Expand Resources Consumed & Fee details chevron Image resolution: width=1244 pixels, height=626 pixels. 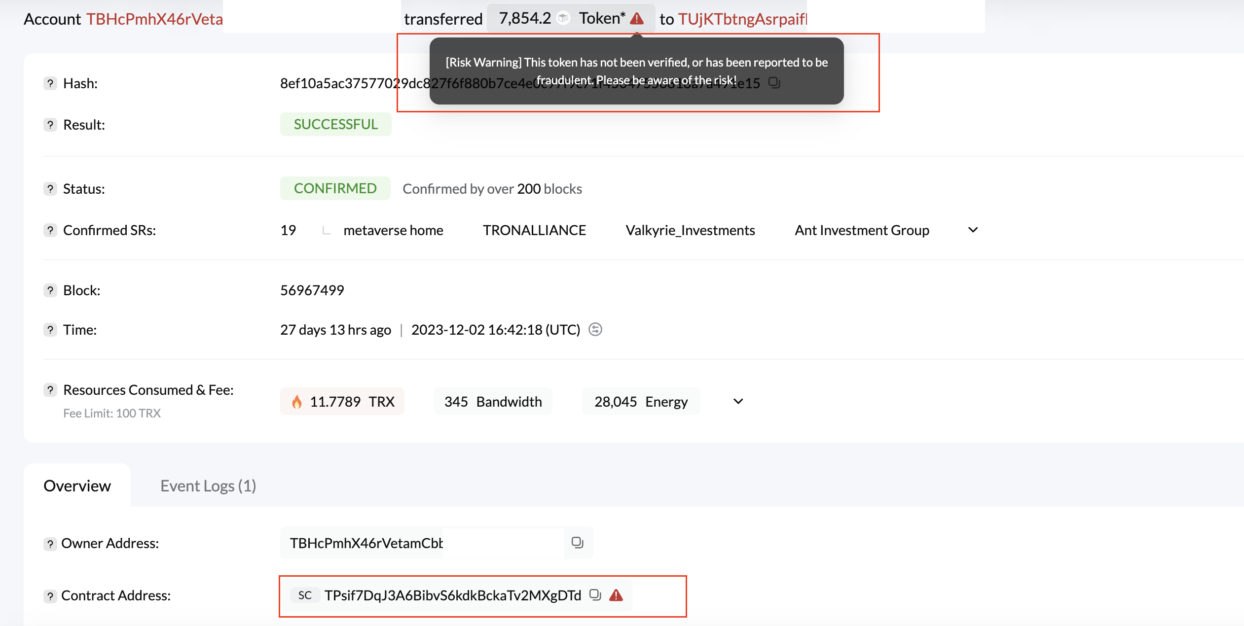[x=738, y=401]
